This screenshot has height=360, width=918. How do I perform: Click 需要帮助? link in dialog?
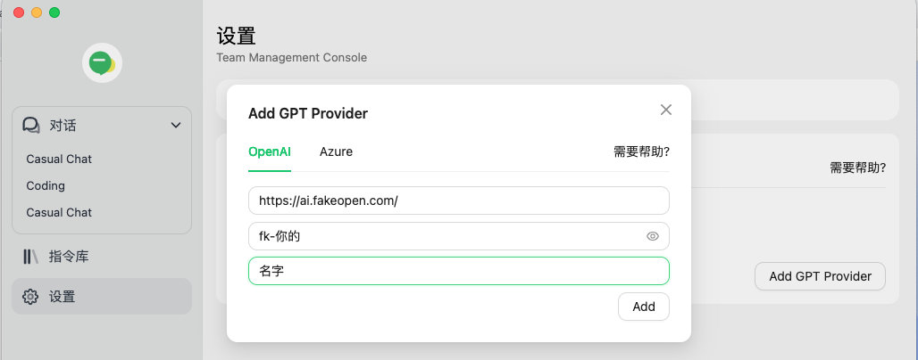(641, 151)
